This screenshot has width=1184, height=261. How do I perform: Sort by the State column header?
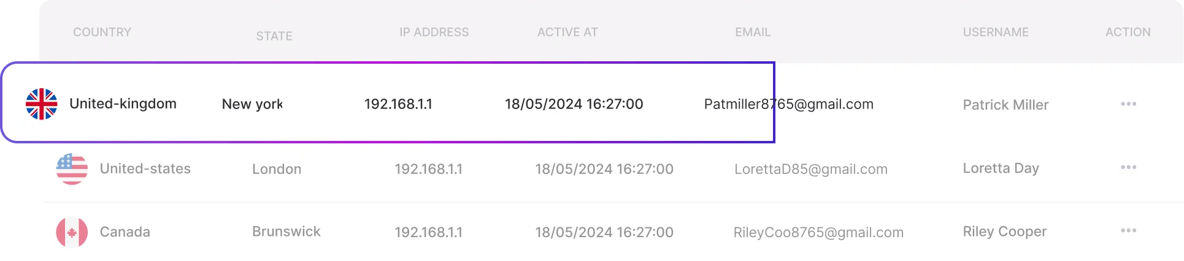point(274,36)
